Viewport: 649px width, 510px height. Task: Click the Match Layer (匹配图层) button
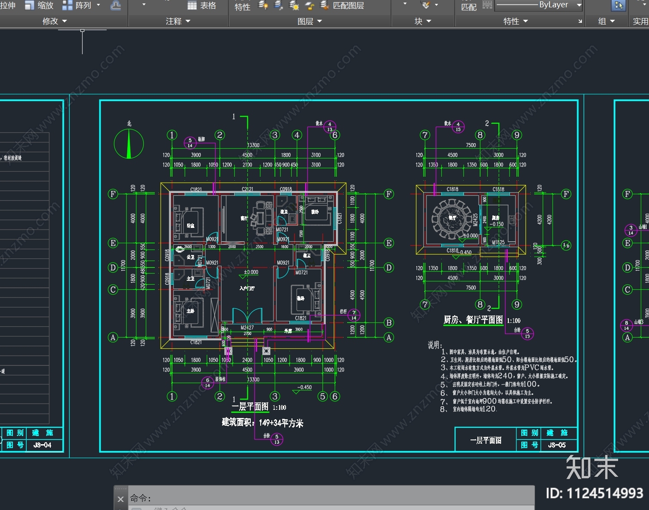[x=343, y=5]
